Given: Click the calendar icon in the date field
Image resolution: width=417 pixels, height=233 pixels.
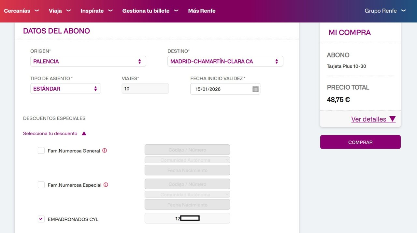Looking at the screenshot, I should pos(255,89).
